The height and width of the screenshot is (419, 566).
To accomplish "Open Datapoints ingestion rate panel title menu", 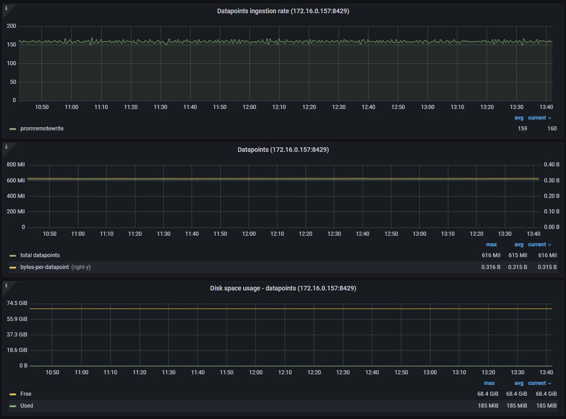I will click(283, 11).
